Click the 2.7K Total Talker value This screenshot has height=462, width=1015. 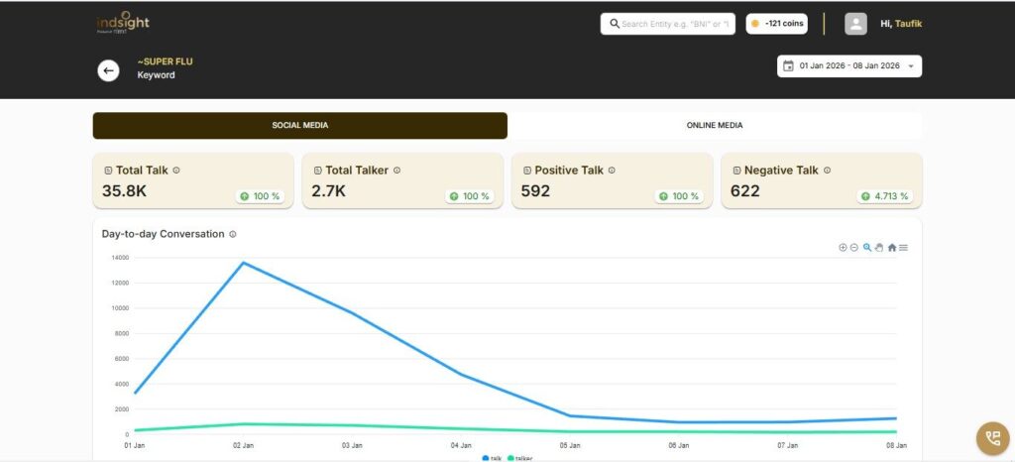329,191
